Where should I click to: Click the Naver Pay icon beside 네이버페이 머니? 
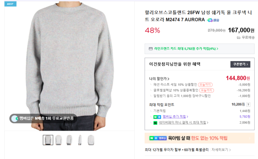coord(155,123)
